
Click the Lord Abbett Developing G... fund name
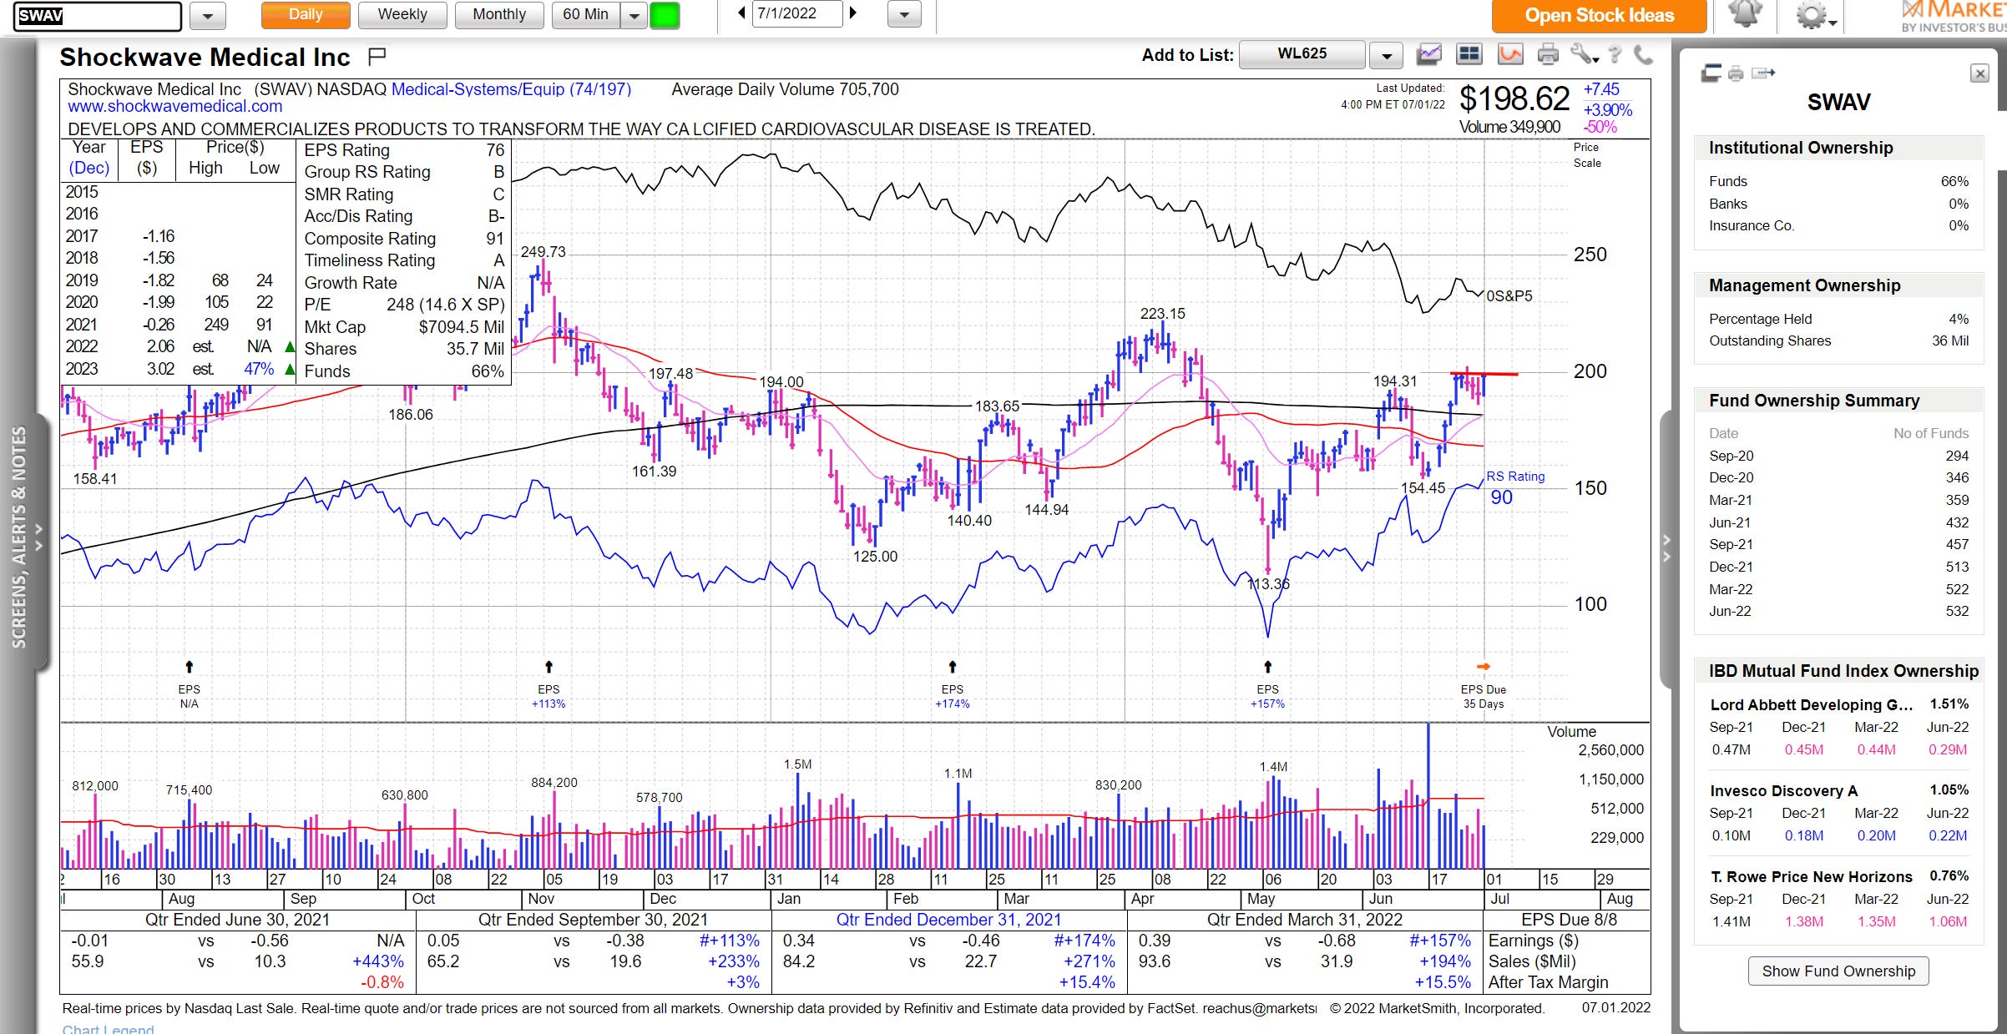coord(1811,704)
